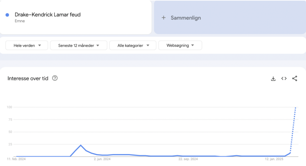Click the 100 value on the vertical axis
This screenshot has height=166, width=306.
click(9, 107)
